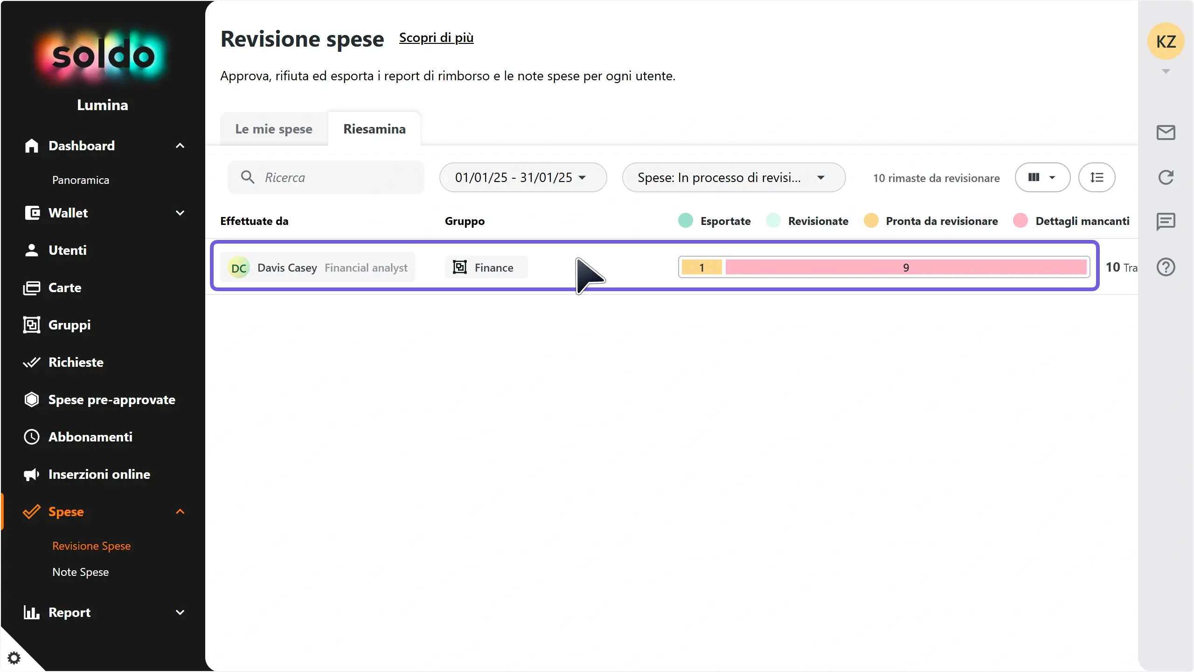Expand the Report section chevron
The image size is (1194, 672).
[180, 612]
